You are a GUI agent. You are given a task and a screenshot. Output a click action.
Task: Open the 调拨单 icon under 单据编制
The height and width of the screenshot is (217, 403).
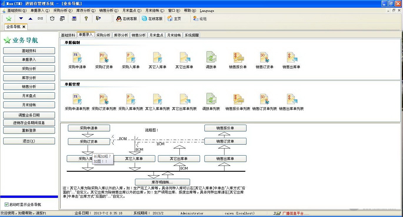point(211,57)
